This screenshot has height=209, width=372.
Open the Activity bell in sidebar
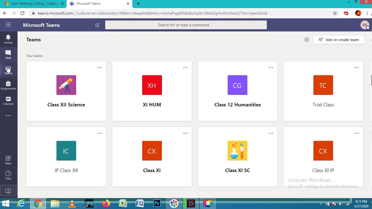pos(8,39)
